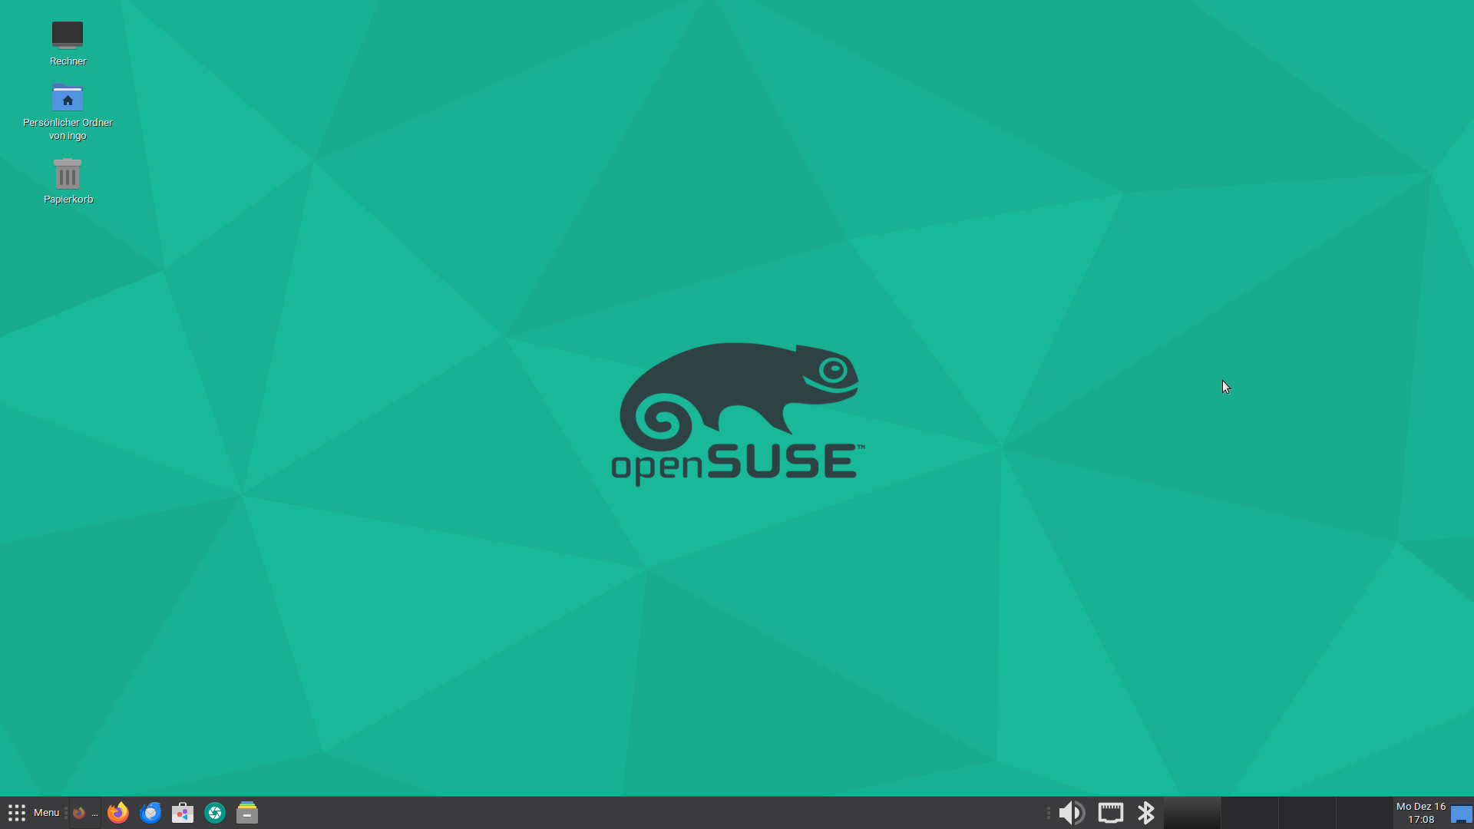Click the application grid icon beside Menu

17,813
